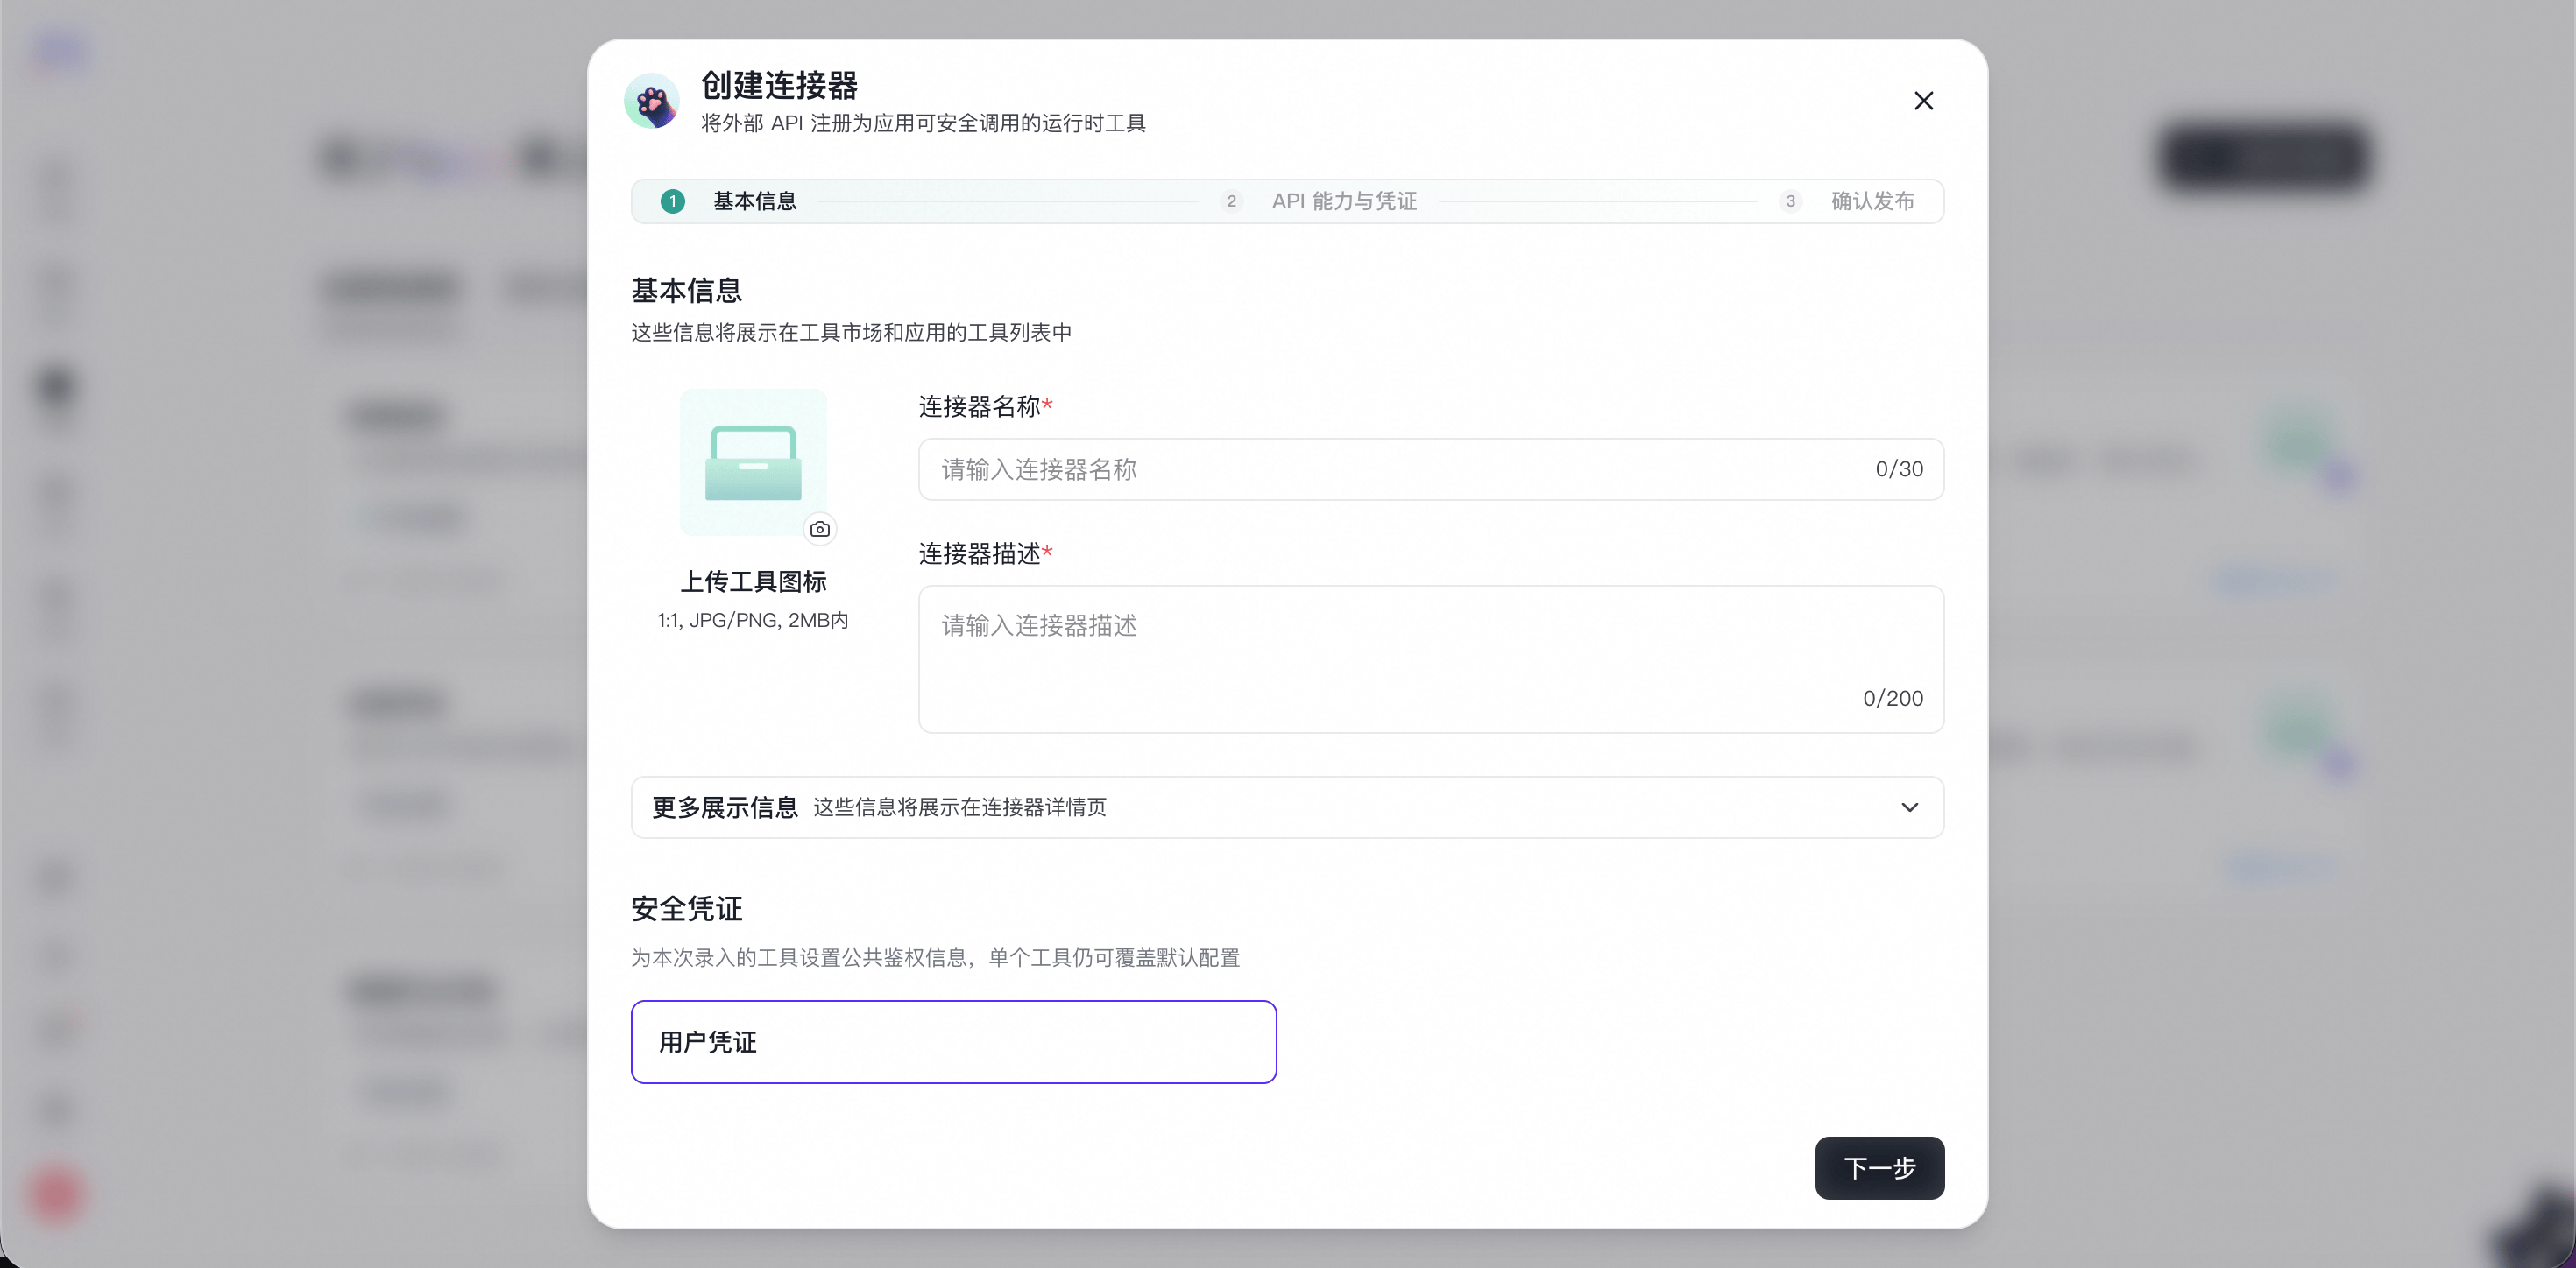Click the 安全凭证 section heading

coord(686,908)
